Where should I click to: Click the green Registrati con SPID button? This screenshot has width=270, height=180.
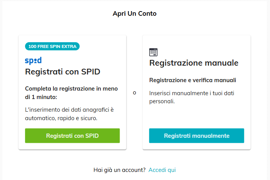tap(72, 136)
